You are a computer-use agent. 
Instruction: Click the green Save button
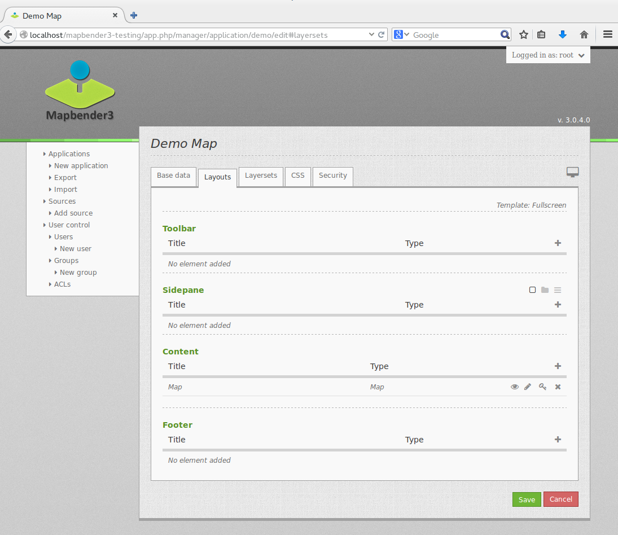coord(527,499)
